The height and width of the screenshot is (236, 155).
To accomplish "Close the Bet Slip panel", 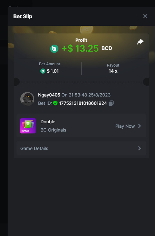I will tap(145, 16).
